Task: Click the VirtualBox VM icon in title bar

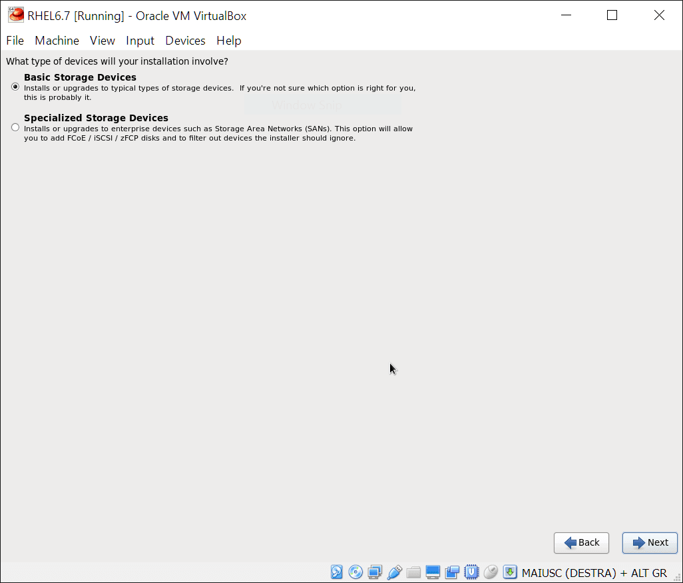Action: click(x=16, y=15)
